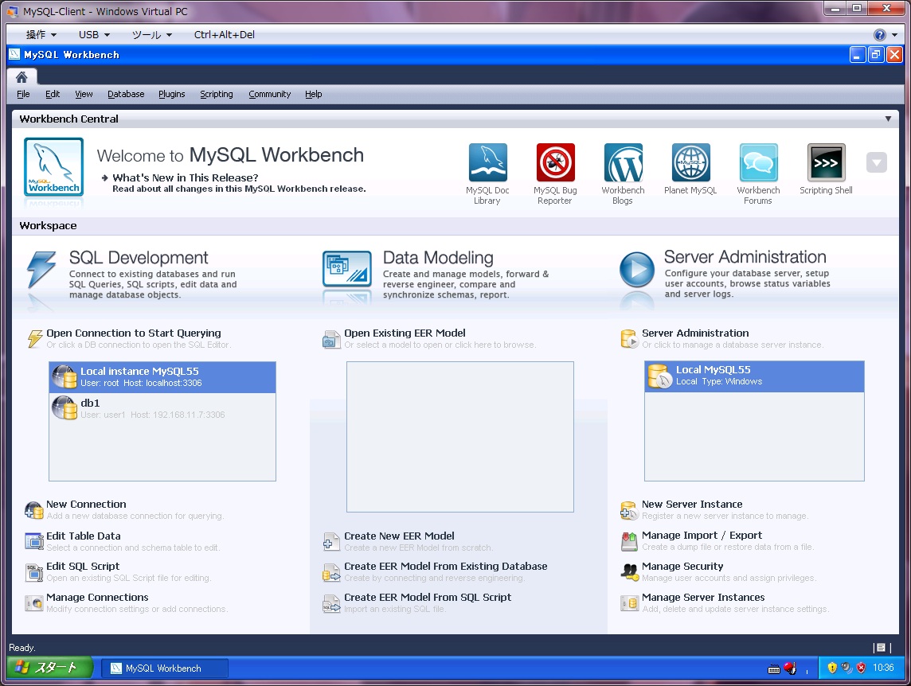Click the SQL Development lightning icon
Viewport: 911px width, 686px height.
click(x=41, y=270)
